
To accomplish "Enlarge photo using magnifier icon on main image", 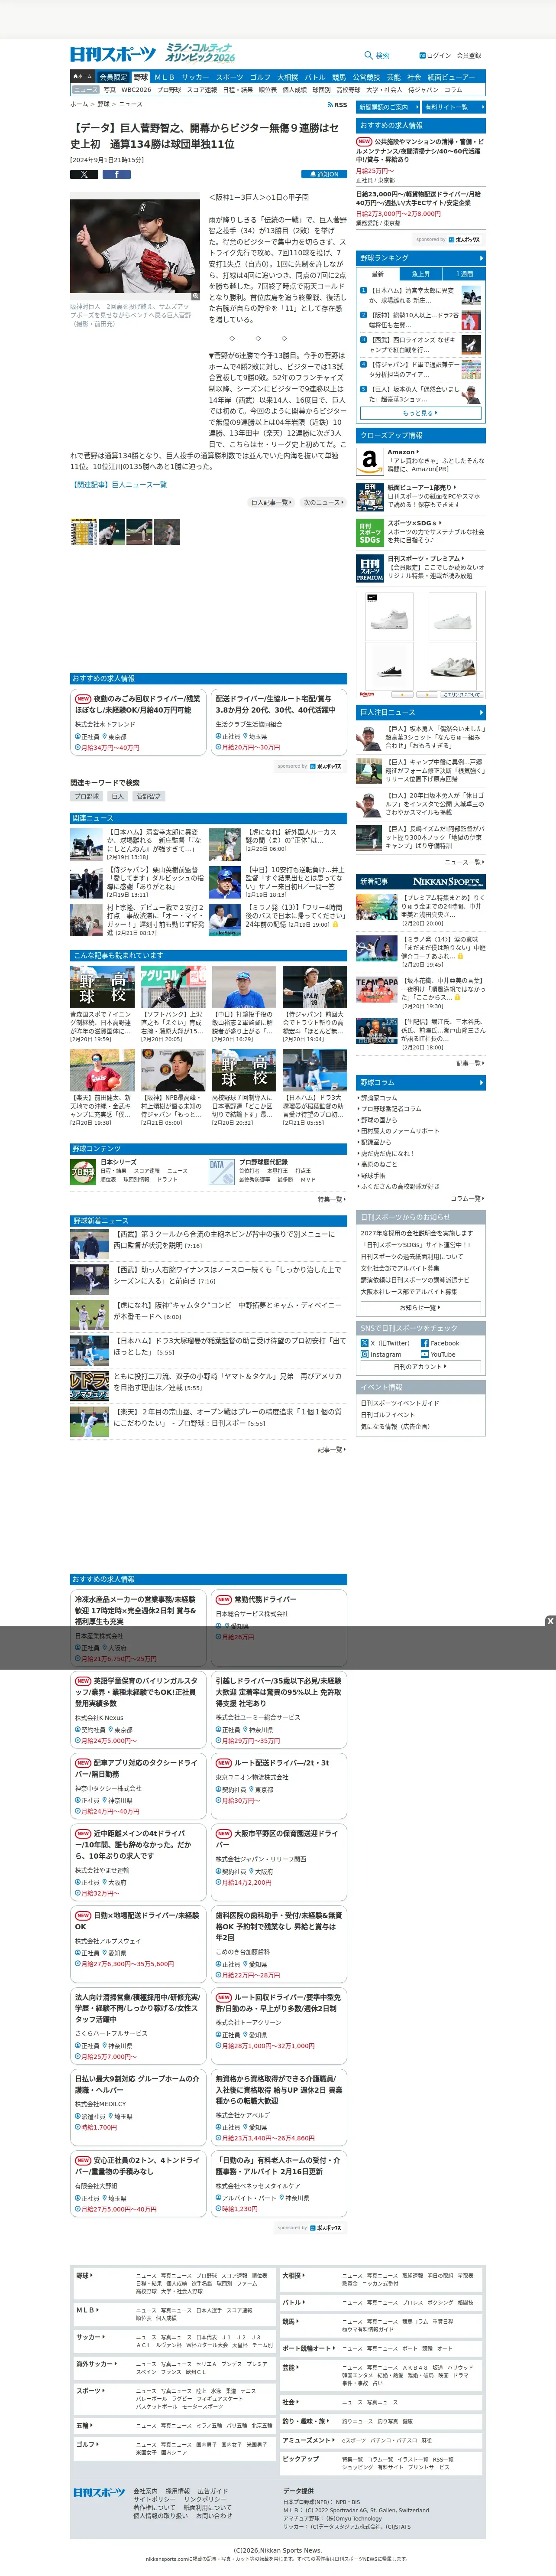I will [195, 296].
